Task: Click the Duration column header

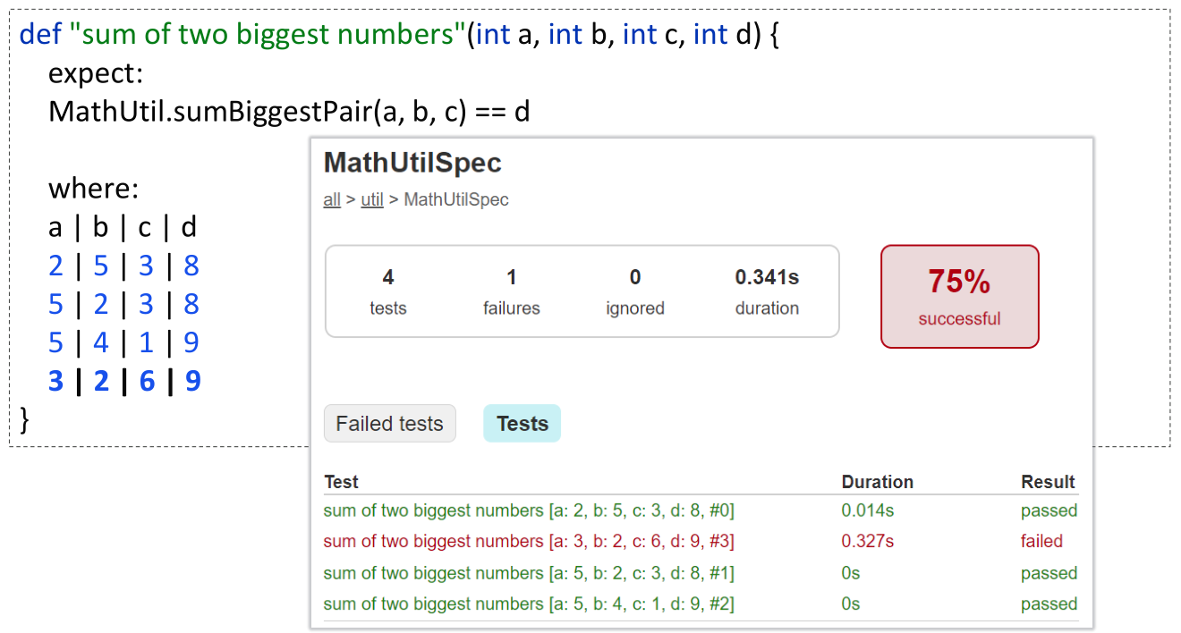Action: click(877, 482)
